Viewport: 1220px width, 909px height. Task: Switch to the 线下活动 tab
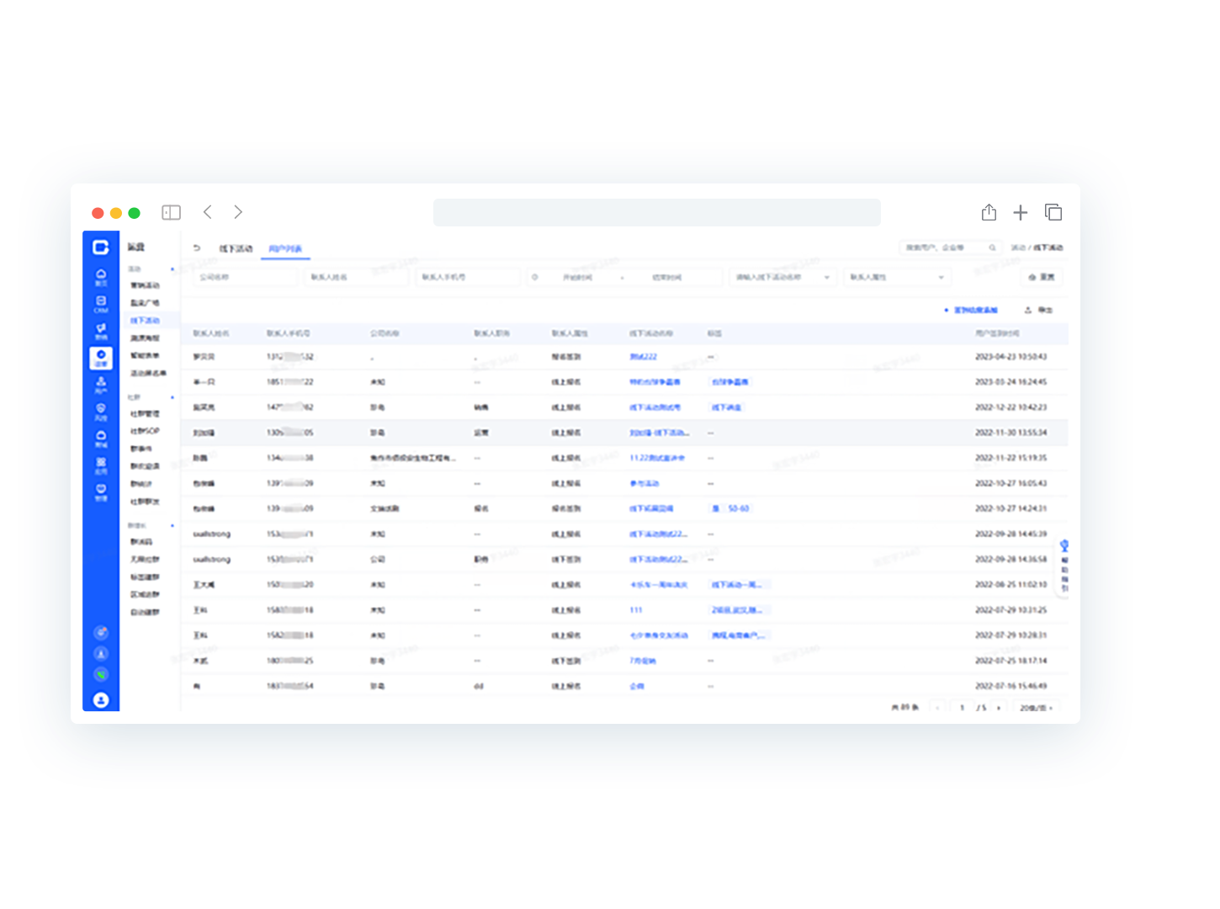pyautogui.click(x=236, y=249)
